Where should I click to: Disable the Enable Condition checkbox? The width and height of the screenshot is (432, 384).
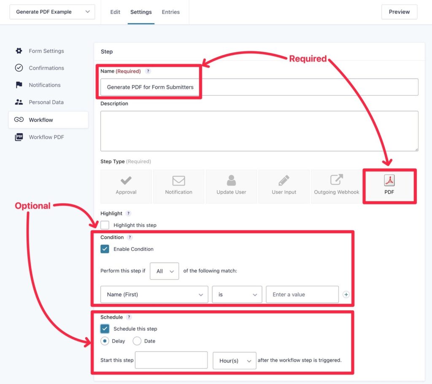105,249
